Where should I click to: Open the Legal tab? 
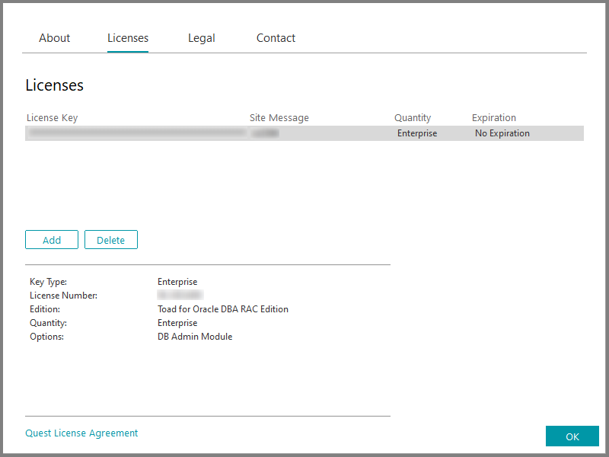(202, 38)
